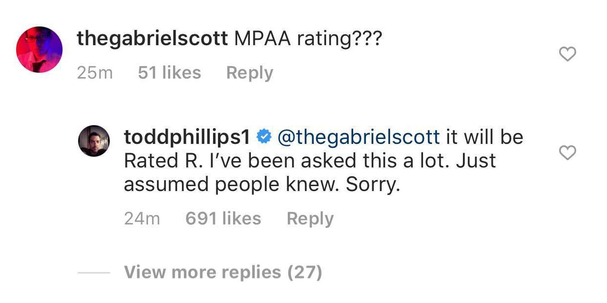Viewport: 607px width, 303px height.
Task: Reply to the MPAA rating comment
Action: [249, 73]
